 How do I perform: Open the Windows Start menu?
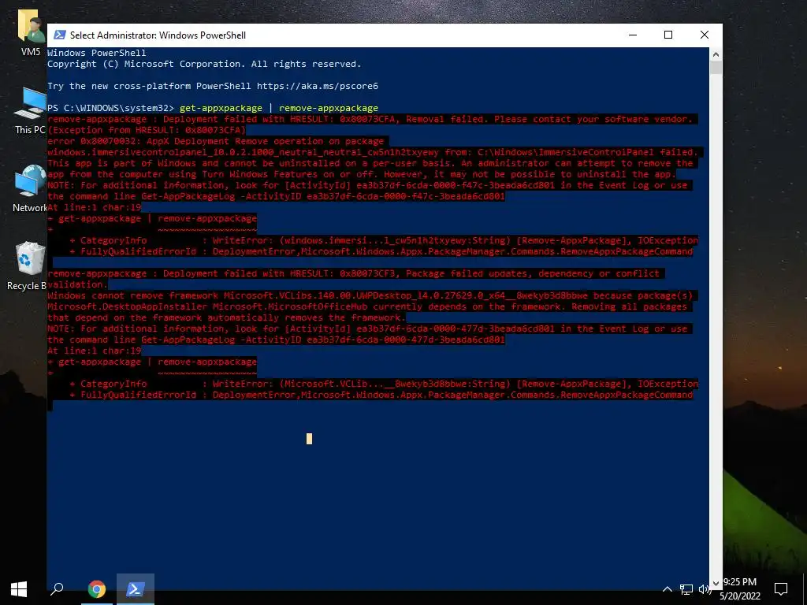(19, 589)
